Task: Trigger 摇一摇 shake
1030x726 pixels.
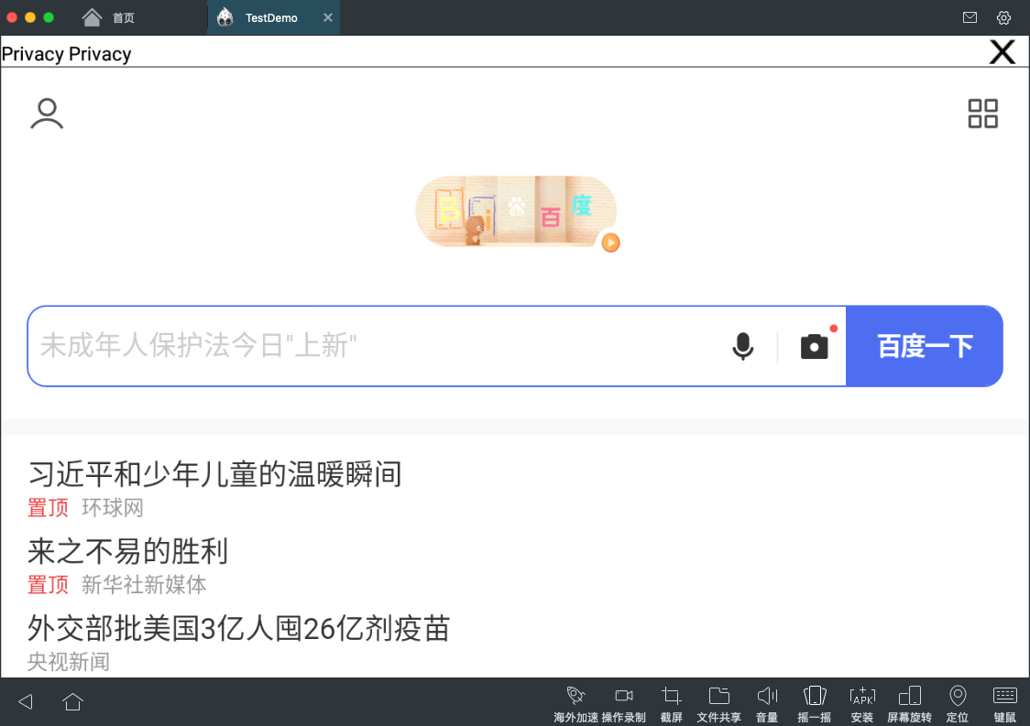Action: [815, 704]
